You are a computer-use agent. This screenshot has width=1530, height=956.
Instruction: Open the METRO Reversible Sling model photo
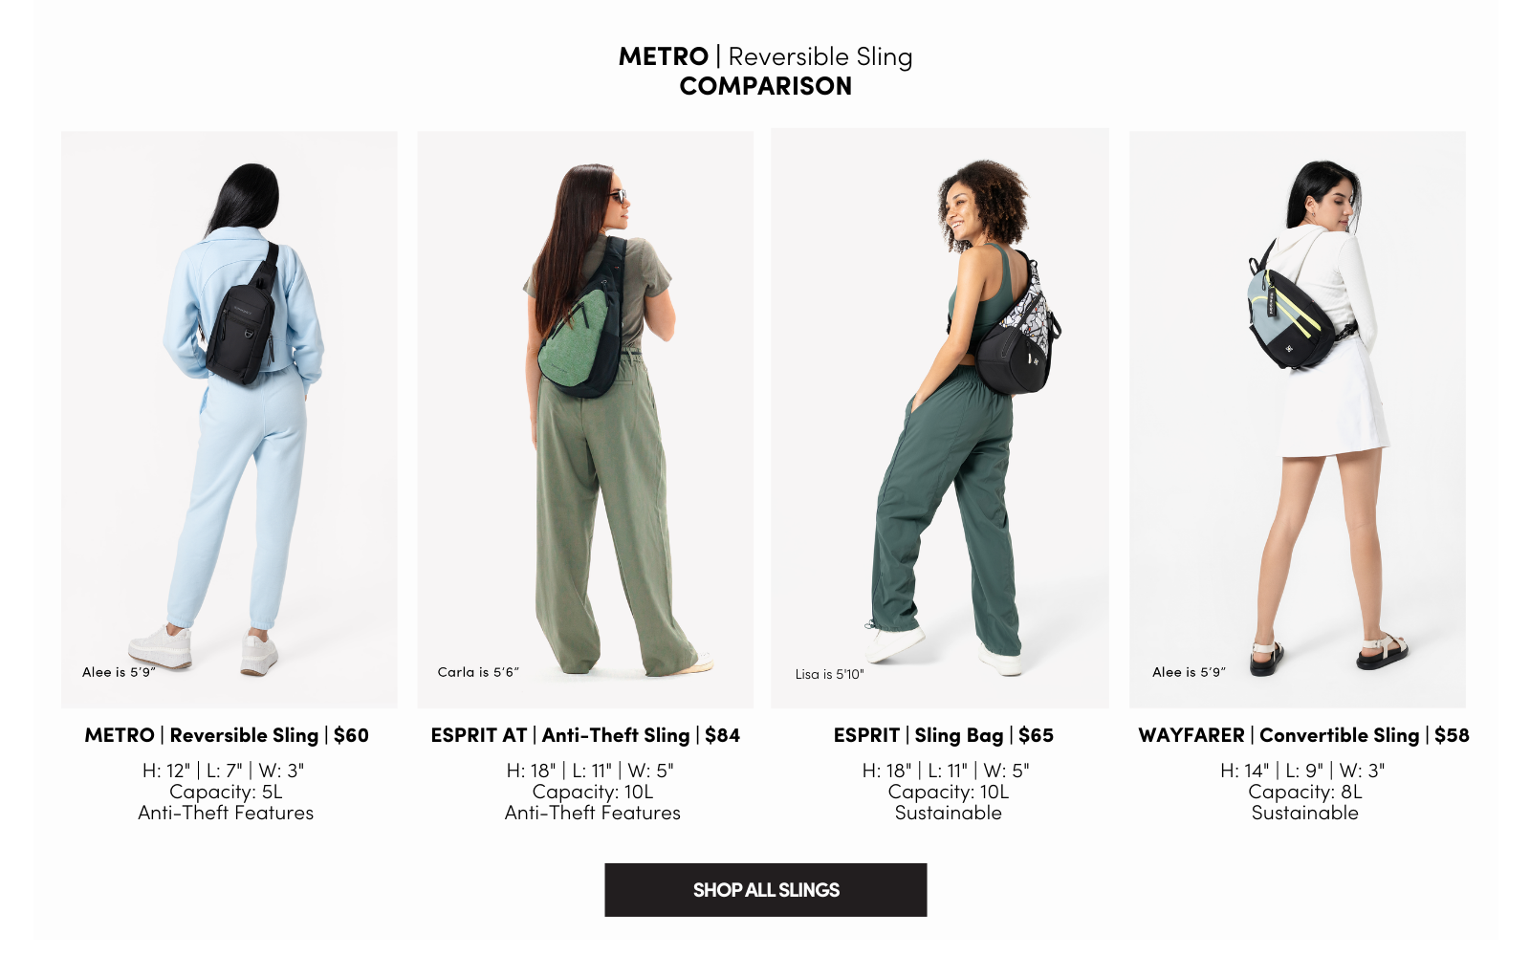point(229,420)
